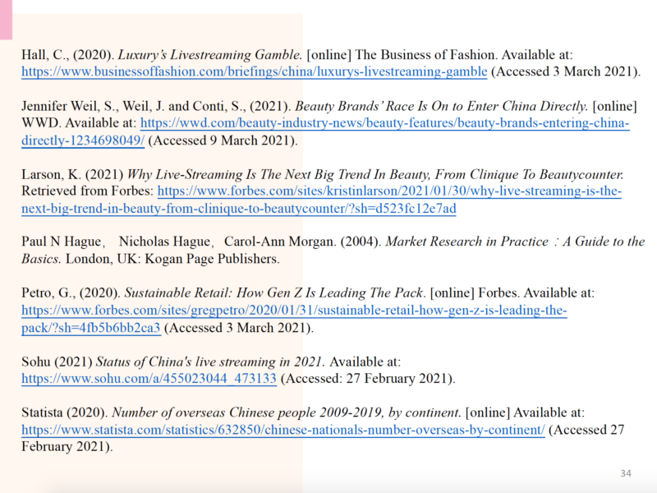This screenshot has height=493, width=657.
Task: Click the text '[online] The Business of Fashion. Available at:'
Action: 439,55
